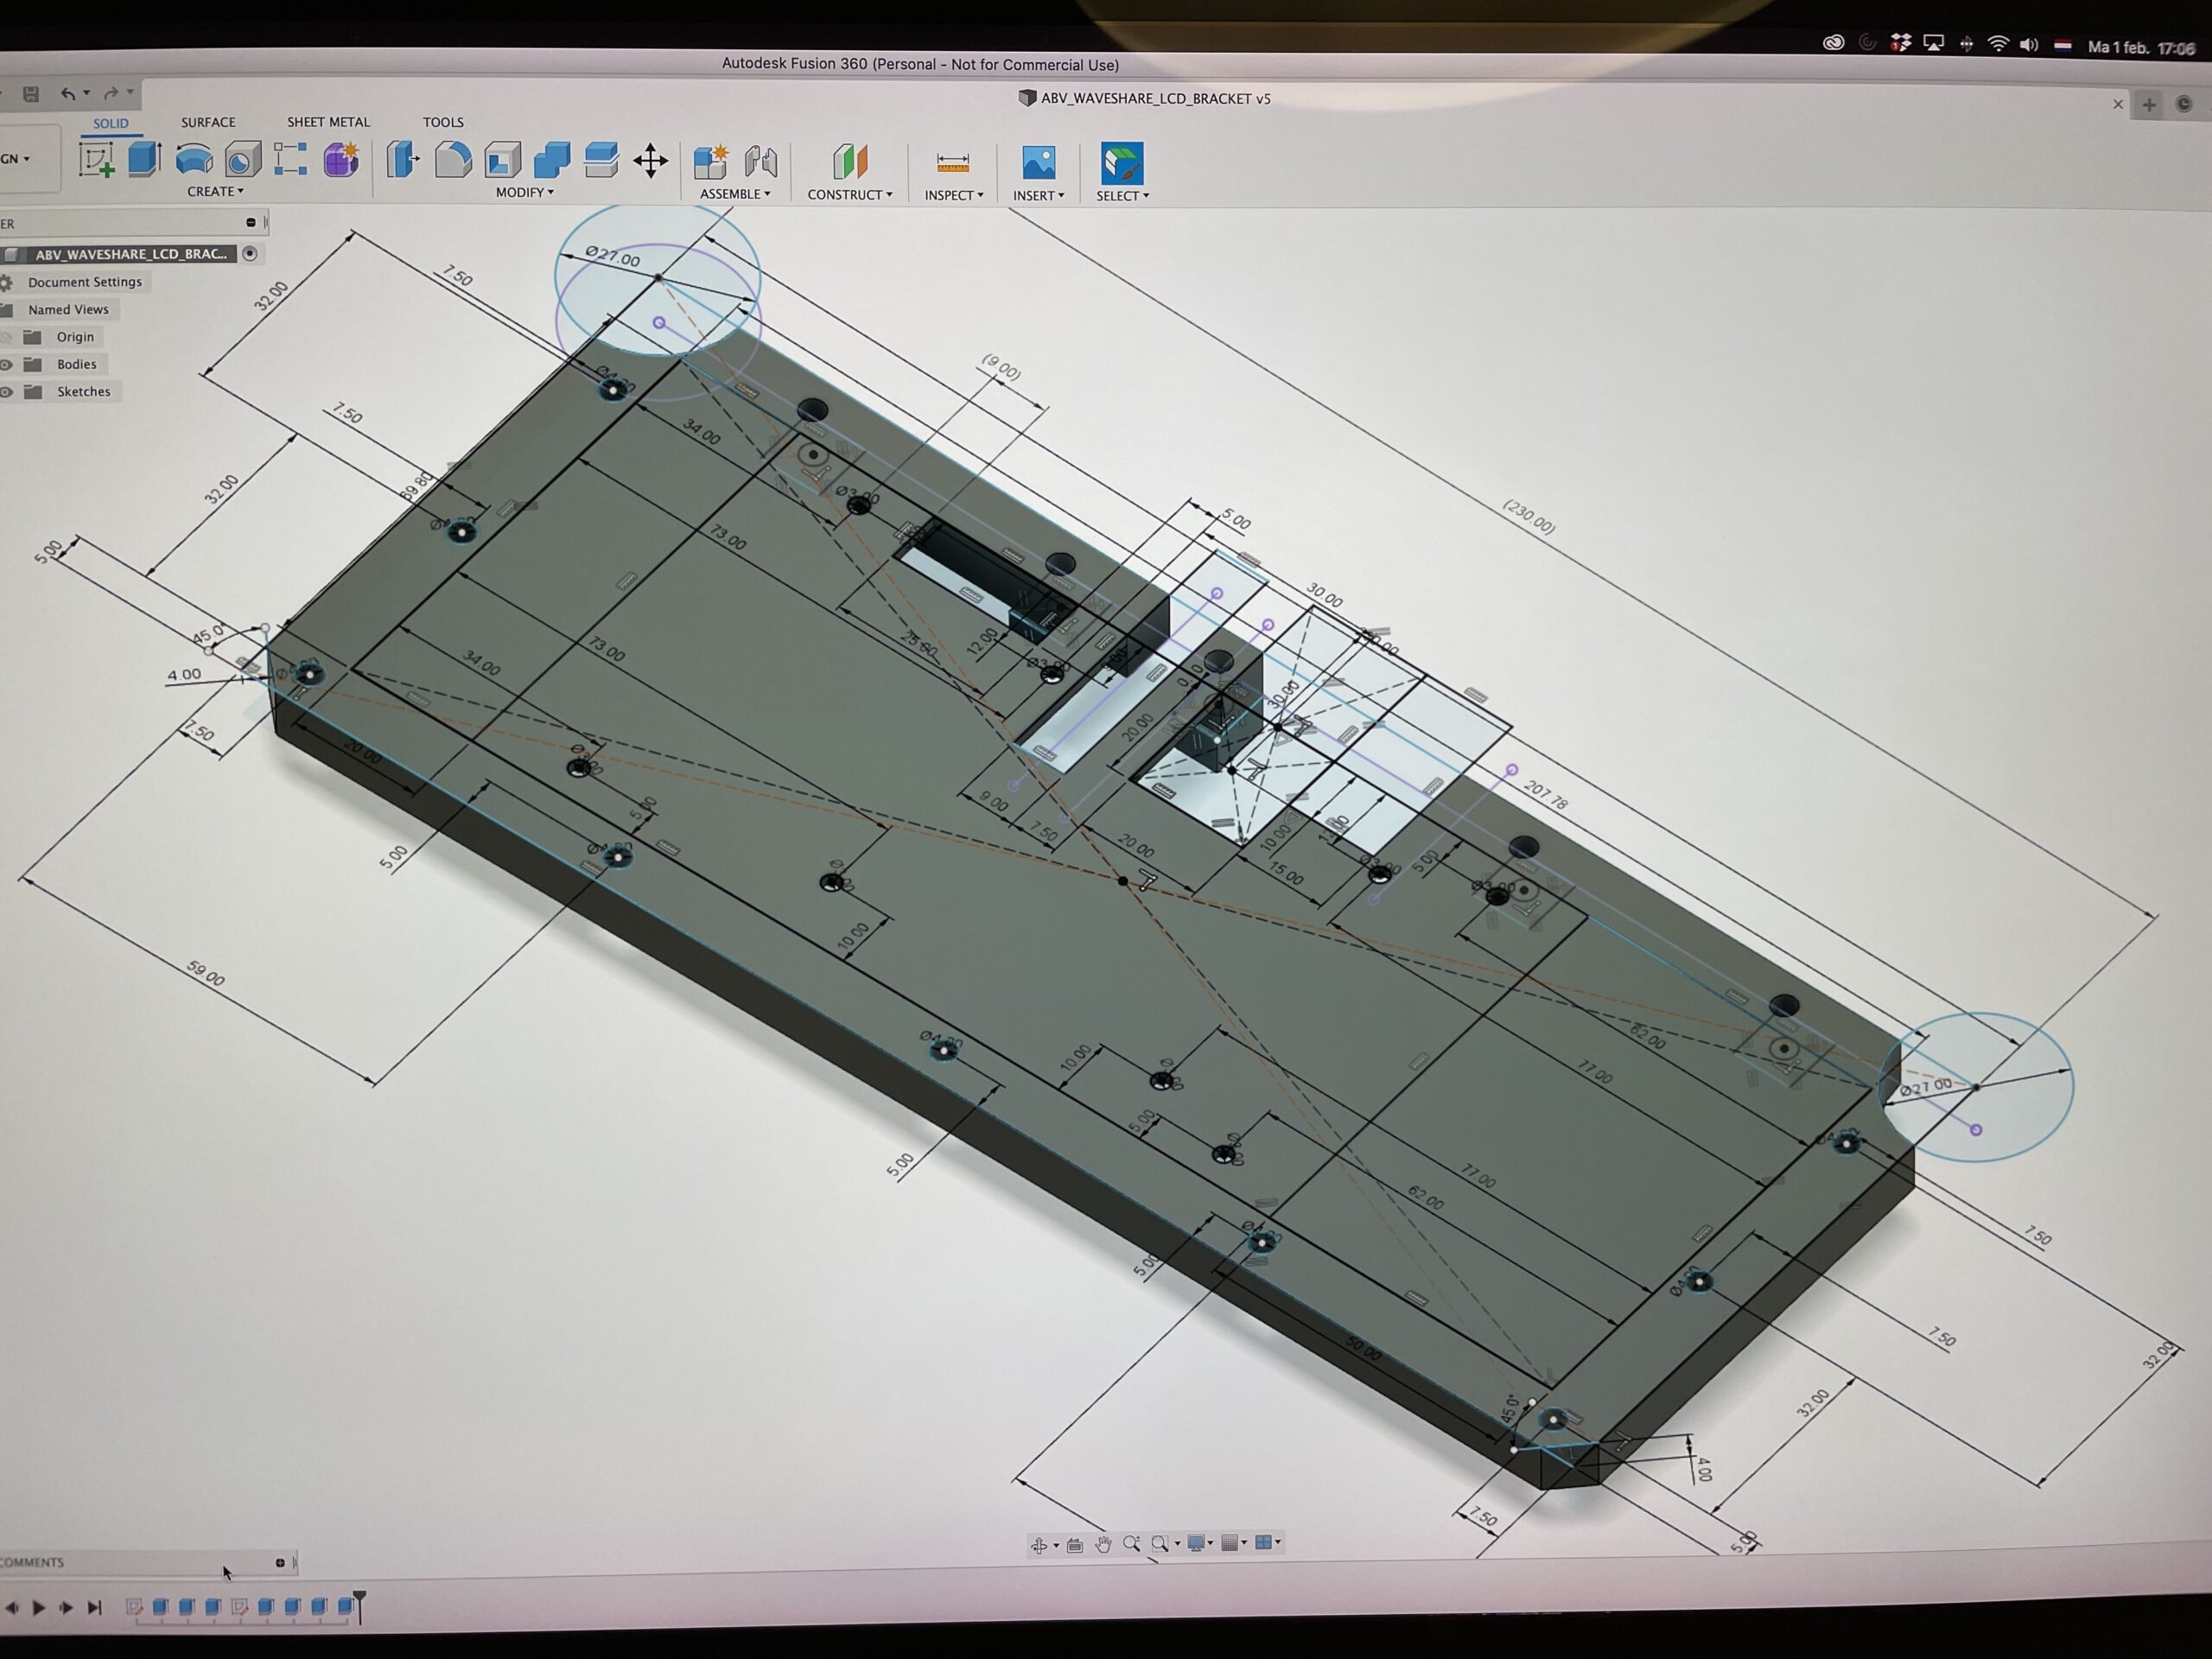Open the Measure tool under Inspect
This screenshot has height=1659, width=2212.
coord(952,162)
